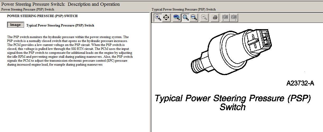The width and height of the screenshot is (323, 132).
Task: Set image zoom to 100%
Action: [x=177, y=18]
